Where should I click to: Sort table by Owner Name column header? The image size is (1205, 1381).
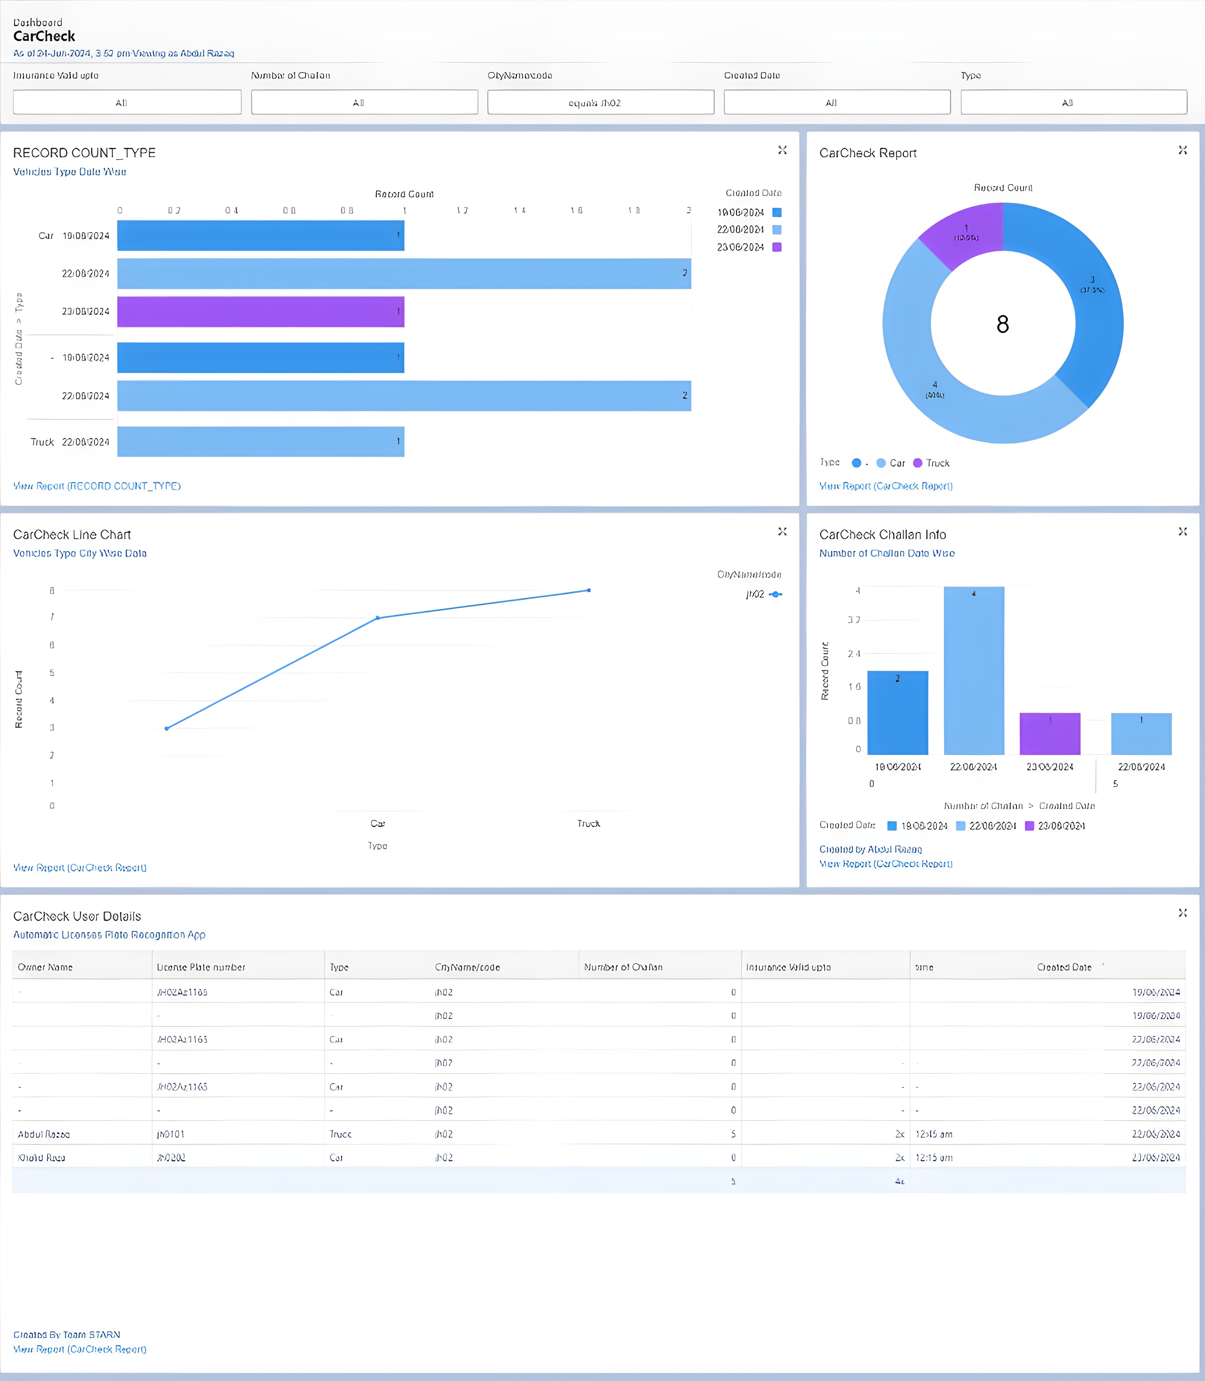coord(45,967)
